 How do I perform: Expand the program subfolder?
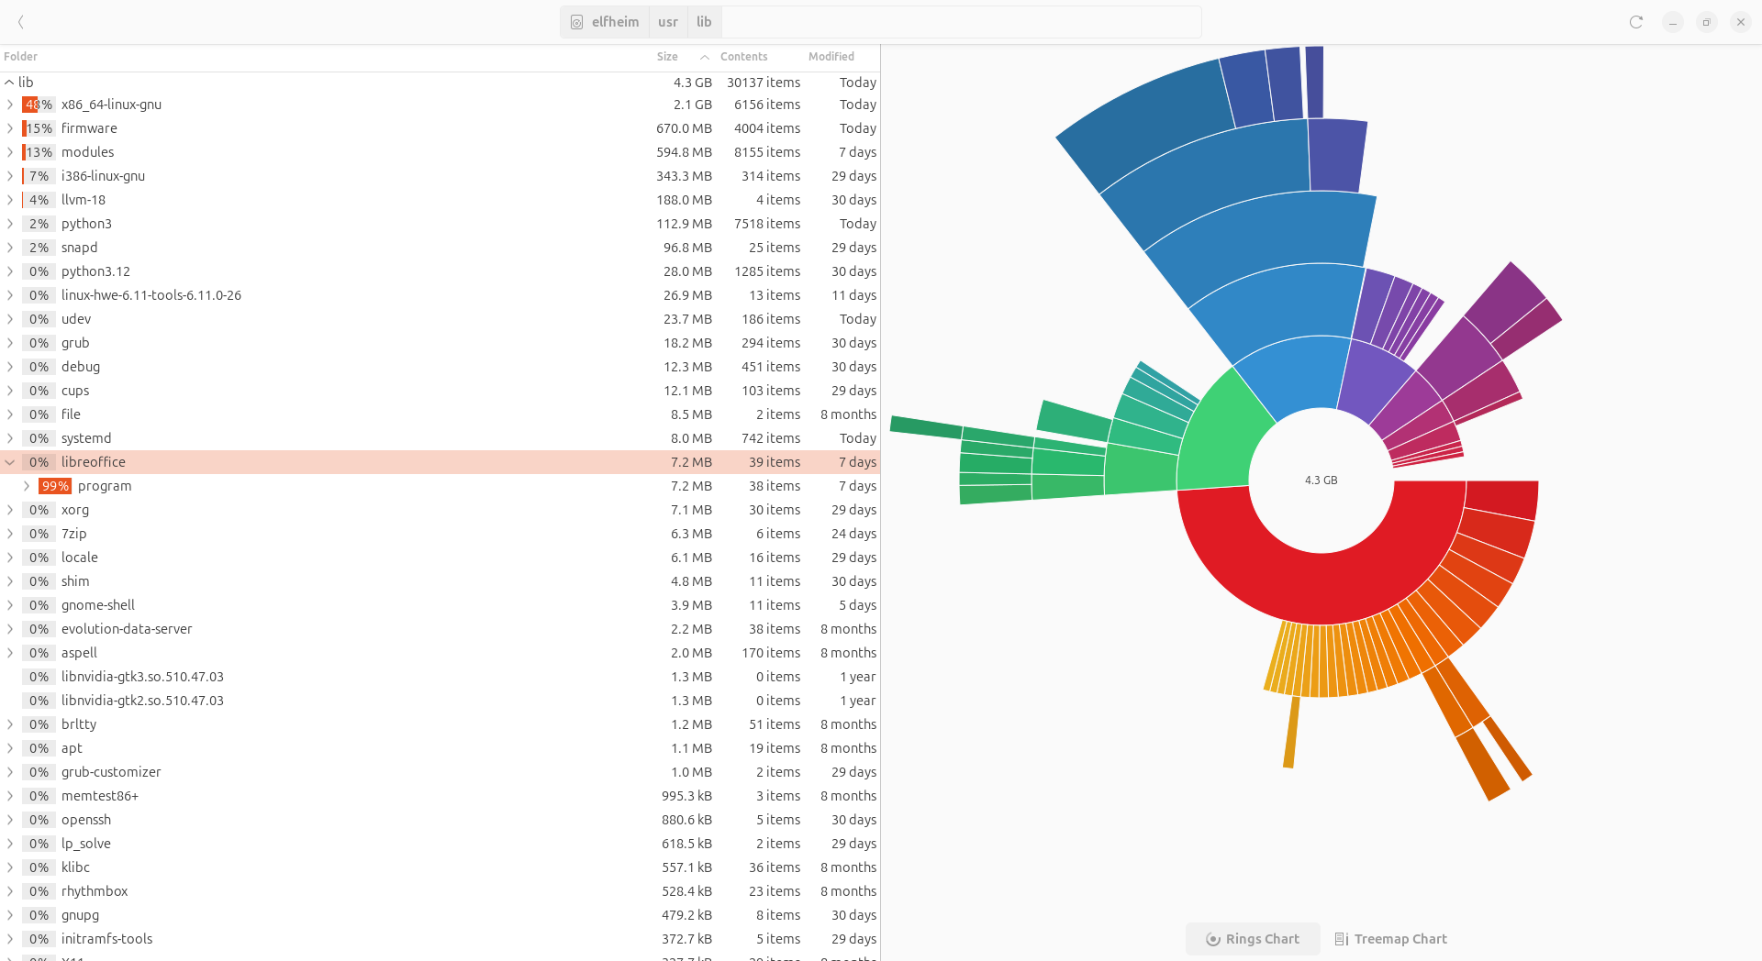27,486
